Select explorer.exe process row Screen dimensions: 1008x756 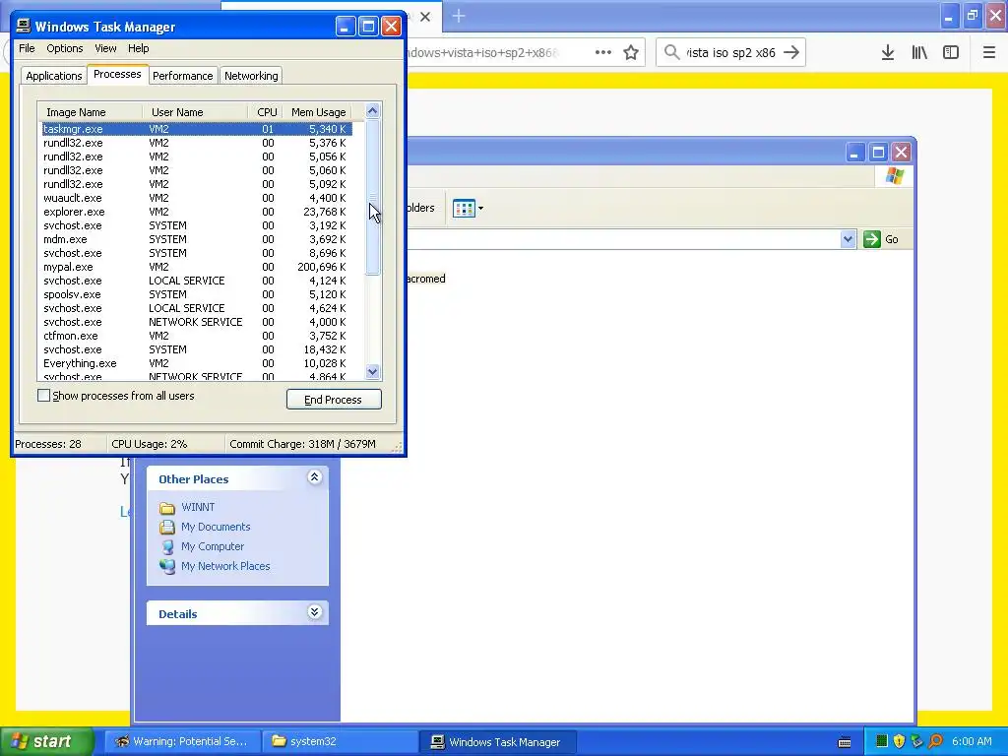tap(197, 212)
